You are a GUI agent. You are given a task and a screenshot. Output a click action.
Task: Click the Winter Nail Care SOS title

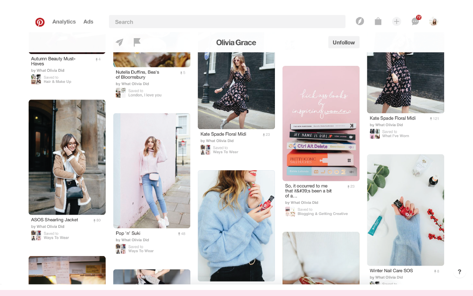(x=391, y=271)
